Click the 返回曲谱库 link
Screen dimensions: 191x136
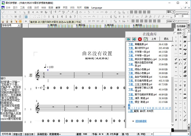[x=141, y=121]
